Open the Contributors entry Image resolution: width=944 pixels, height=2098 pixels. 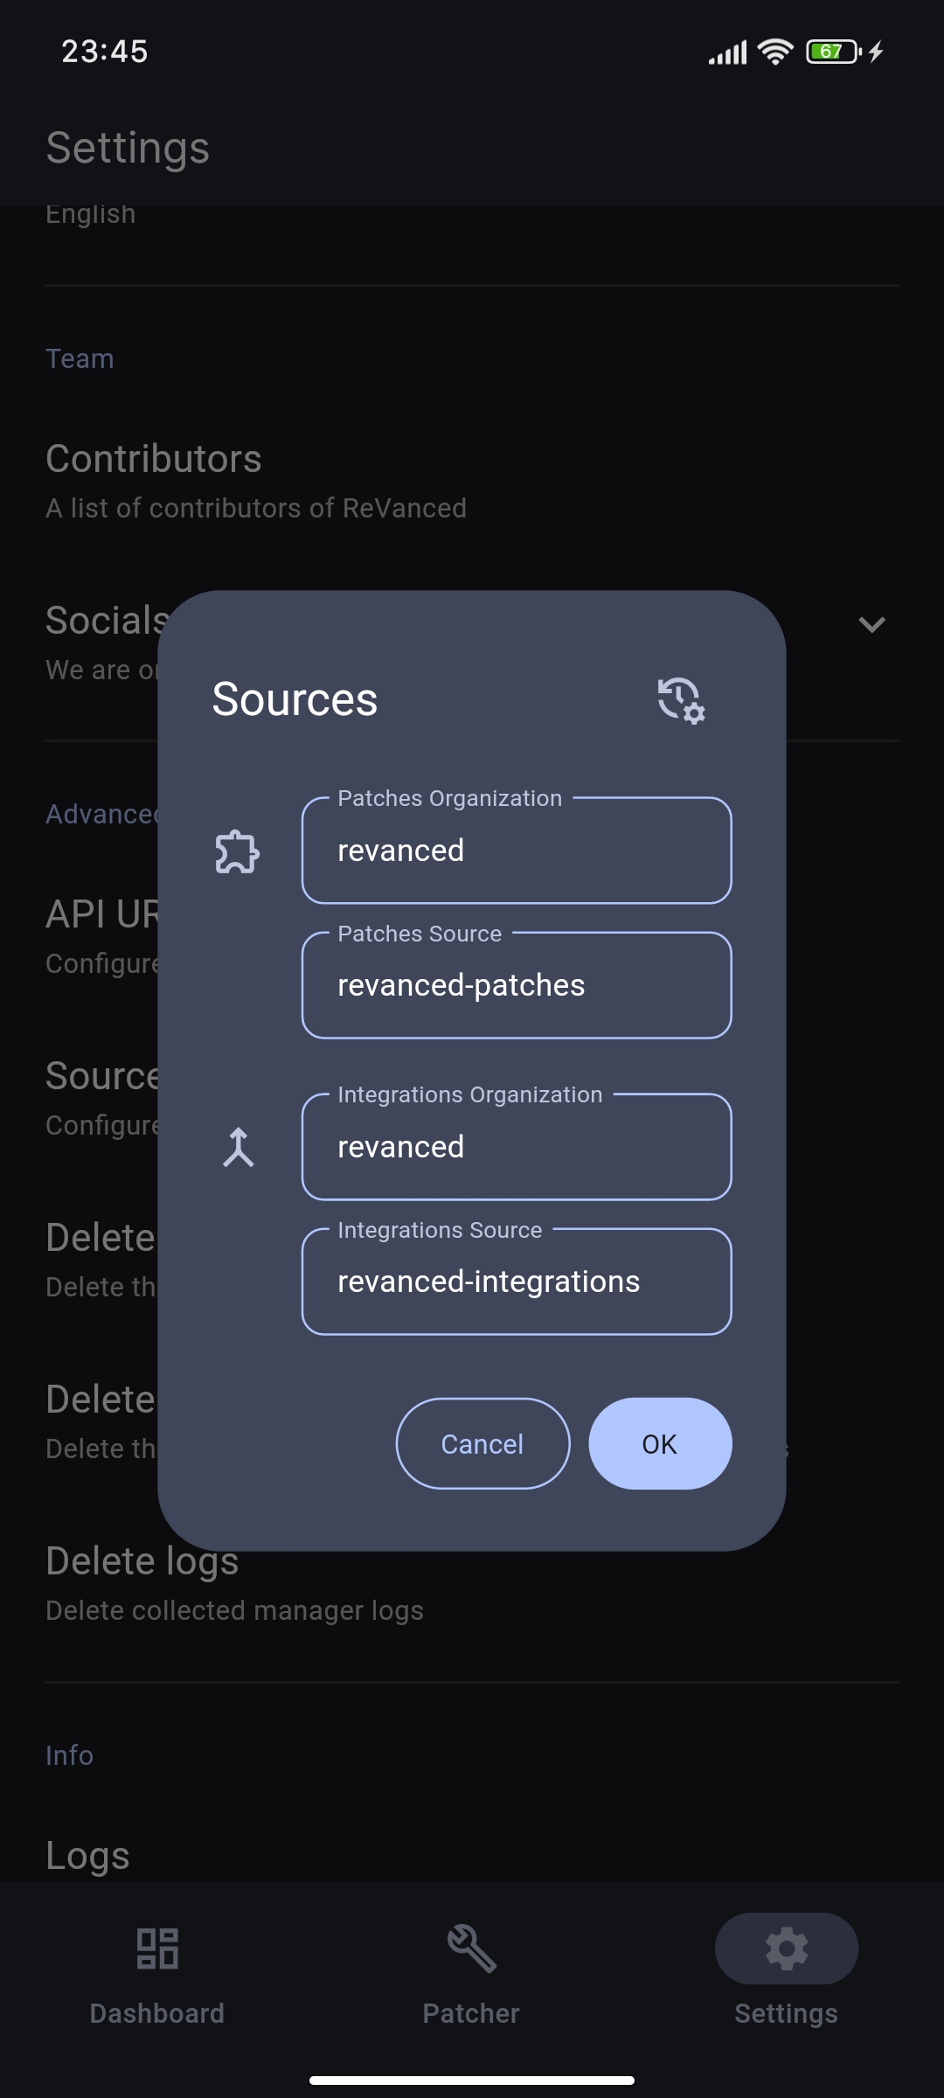click(x=153, y=458)
